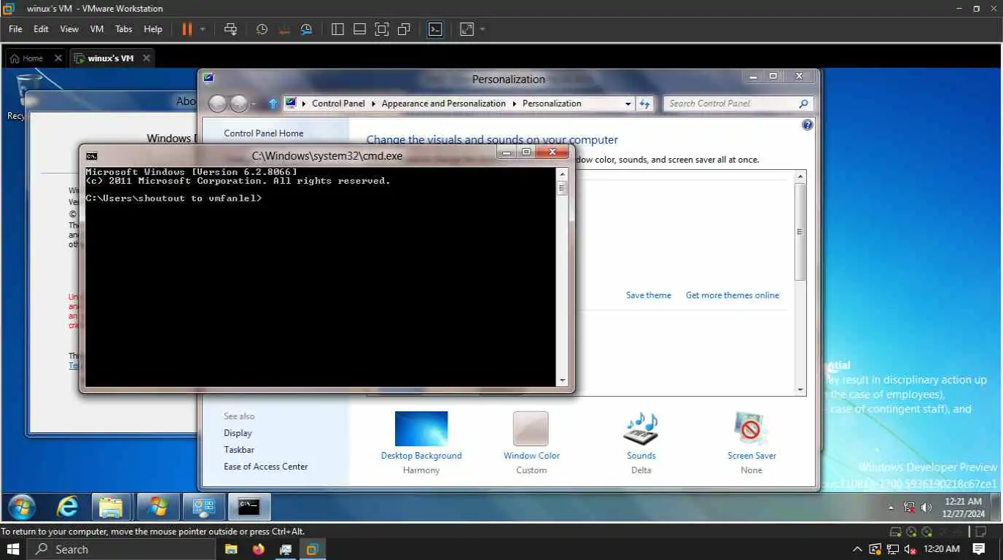This screenshot has height=560, width=1003.
Task: Open Desktop Background settings
Action: pyautogui.click(x=421, y=443)
